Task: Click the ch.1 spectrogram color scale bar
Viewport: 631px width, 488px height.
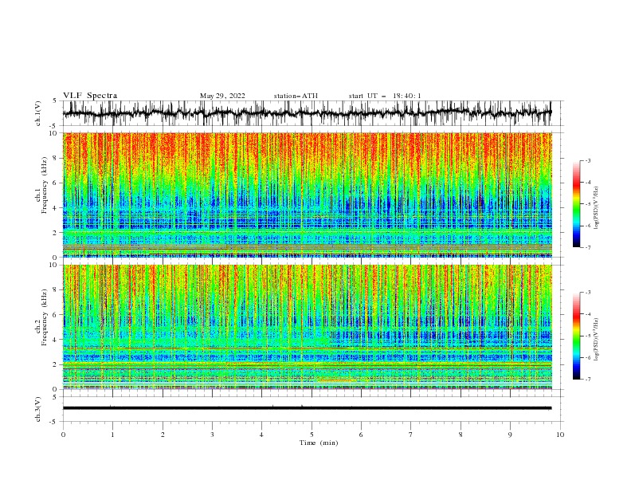Action: coord(577,204)
